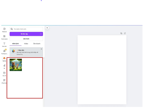This screenshot has height=108, width=143.
Task: Dismiss the Xóa nền promotional banner
Action: click(41, 49)
